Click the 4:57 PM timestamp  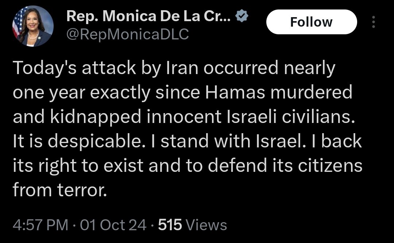(x=40, y=225)
